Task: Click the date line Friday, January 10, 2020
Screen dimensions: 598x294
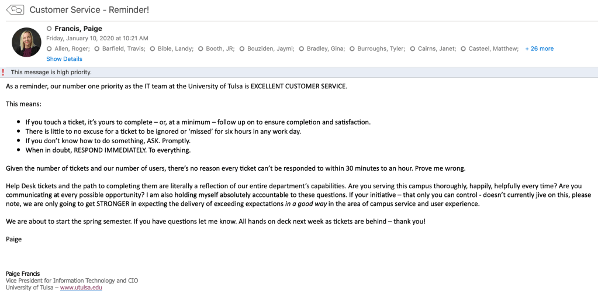Action: tap(97, 38)
